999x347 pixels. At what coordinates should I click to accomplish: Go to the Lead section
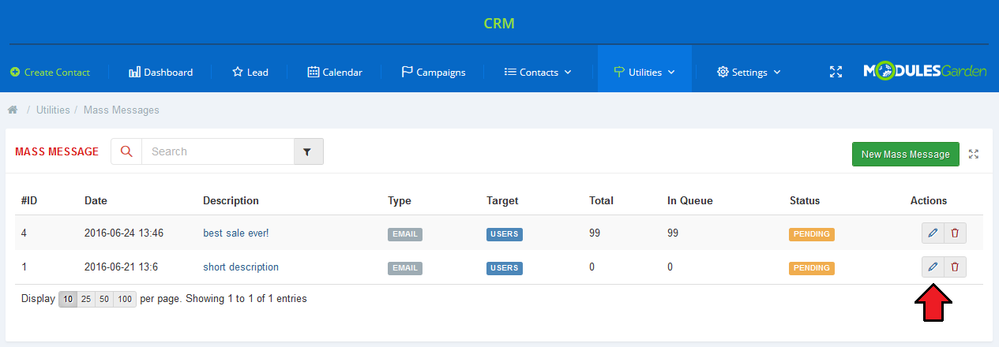[x=250, y=72]
